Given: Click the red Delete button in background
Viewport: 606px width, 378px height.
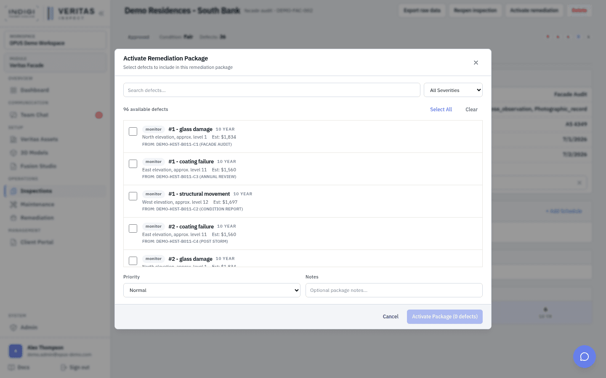Looking at the screenshot, I should click(579, 10).
